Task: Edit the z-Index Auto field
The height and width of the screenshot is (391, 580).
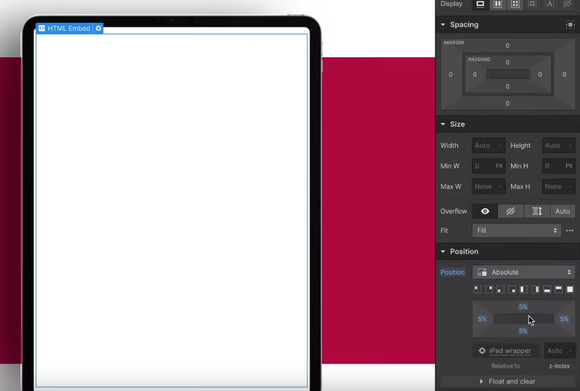Action: 560,351
